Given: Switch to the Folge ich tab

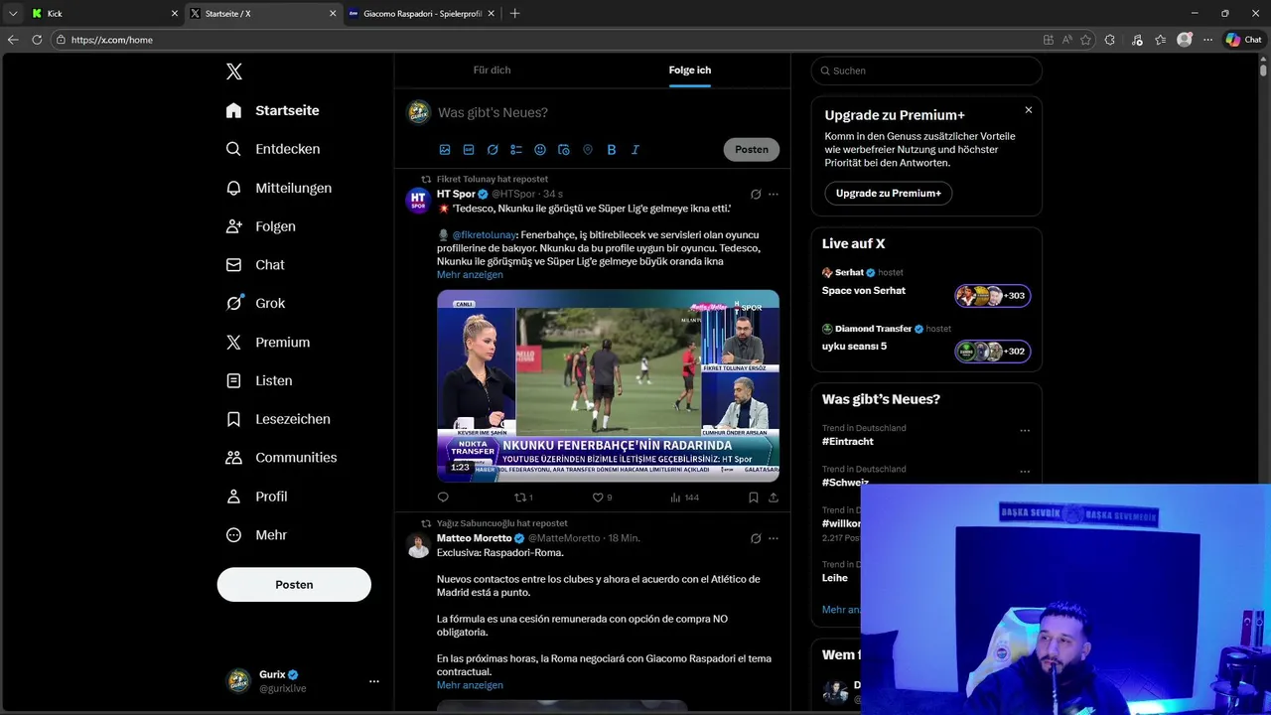Looking at the screenshot, I should tap(689, 71).
